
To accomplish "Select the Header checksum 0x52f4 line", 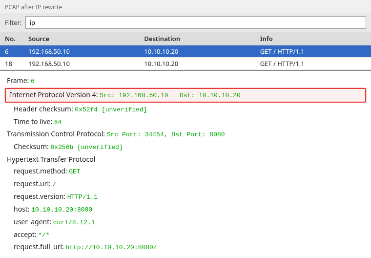I will [x=80, y=109].
